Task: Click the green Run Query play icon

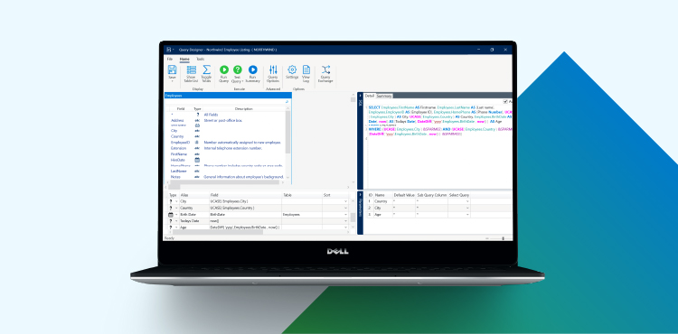Action: 224,70
